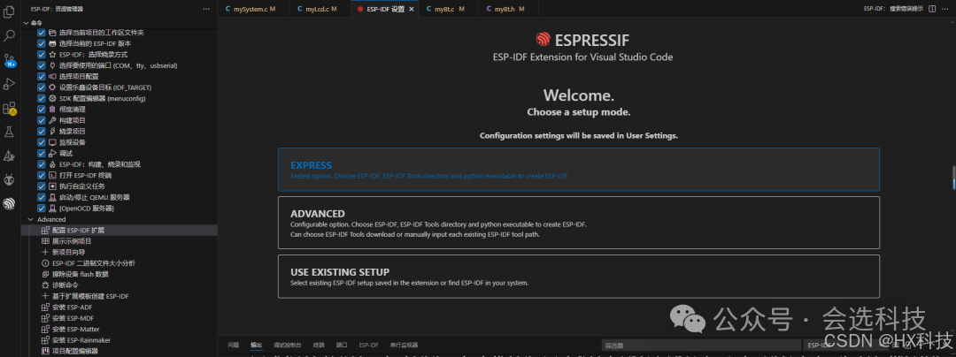956x357 pixels.
Task: Click the gear icon beside SDK 配置编辑器
Action: [x=52, y=98]
